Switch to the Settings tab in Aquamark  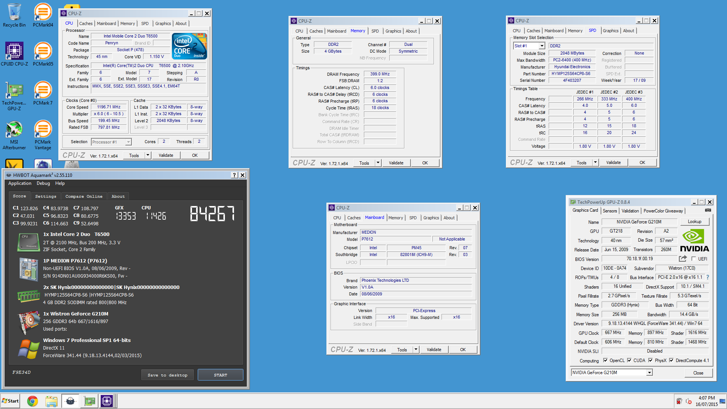click(45, 196)
